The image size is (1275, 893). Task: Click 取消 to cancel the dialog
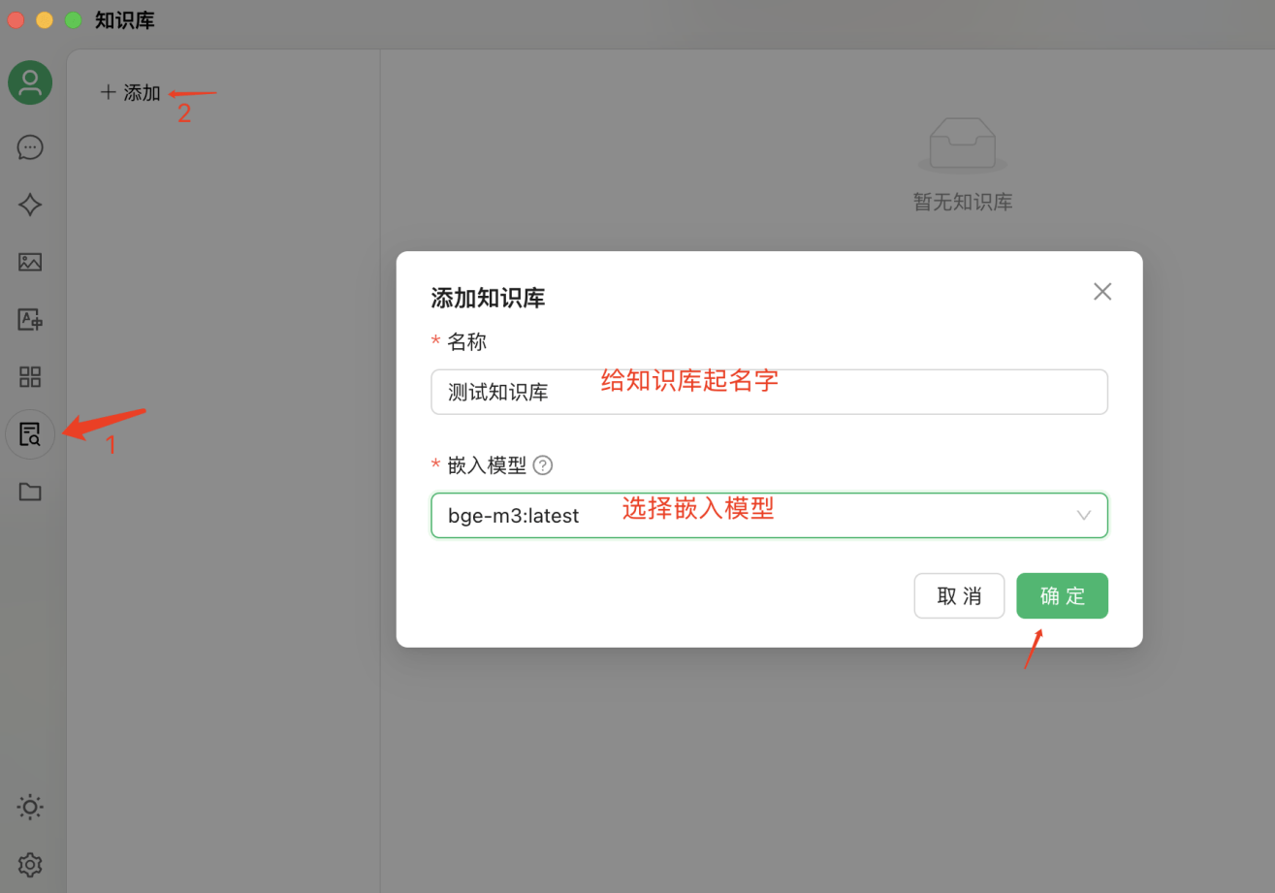point(959,595)
